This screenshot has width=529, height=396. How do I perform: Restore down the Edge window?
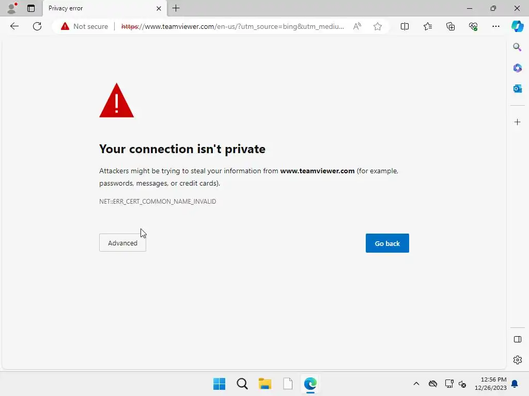[x=493, y=8]
